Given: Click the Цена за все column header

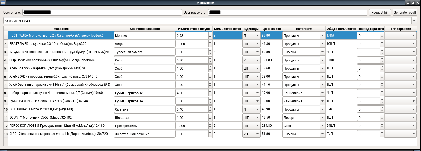Looking at the screenshot, I should [x=271, y=29].
